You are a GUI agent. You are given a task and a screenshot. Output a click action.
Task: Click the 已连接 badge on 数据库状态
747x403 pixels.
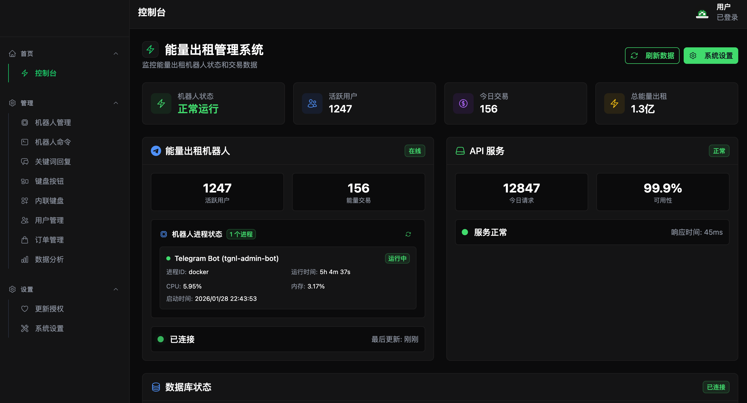(716, 387)
